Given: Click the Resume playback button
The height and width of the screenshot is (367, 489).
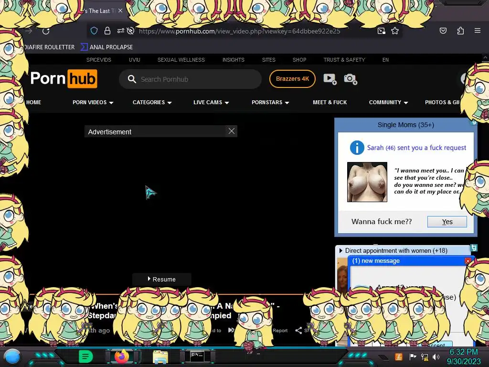Looking at the screenshot, I should [x=161, y=279].
